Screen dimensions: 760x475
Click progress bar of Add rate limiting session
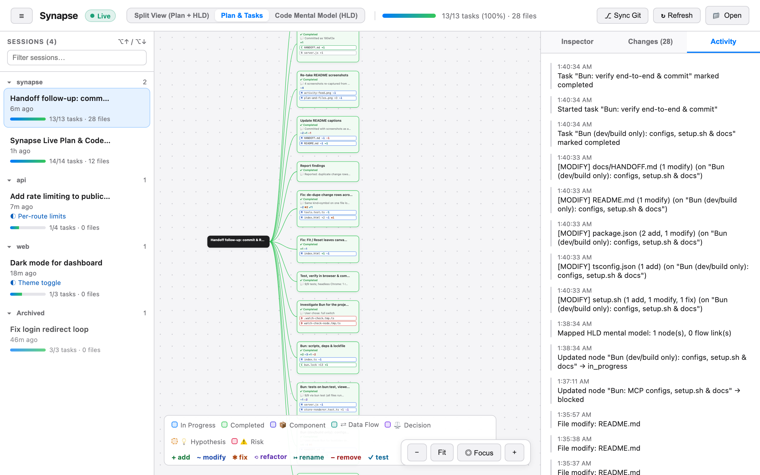(x=28, y=227)
